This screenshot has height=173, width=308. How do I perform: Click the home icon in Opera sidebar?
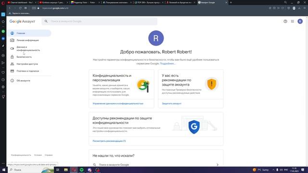(3, 22)
